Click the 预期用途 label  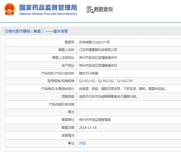(x=68, y=97)
